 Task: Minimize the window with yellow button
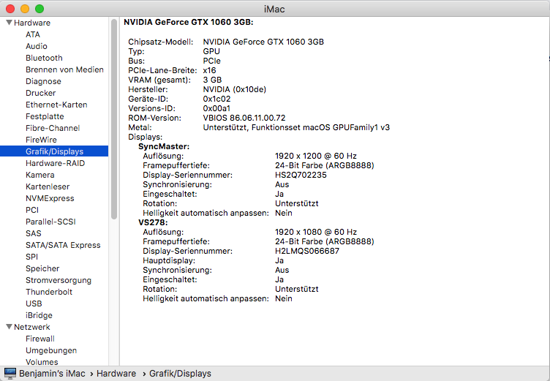[x=25, y=9]
